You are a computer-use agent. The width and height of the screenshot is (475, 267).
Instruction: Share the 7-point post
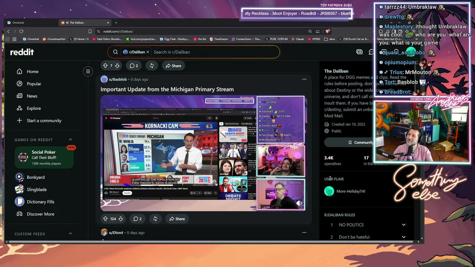[x=173, y=66]
